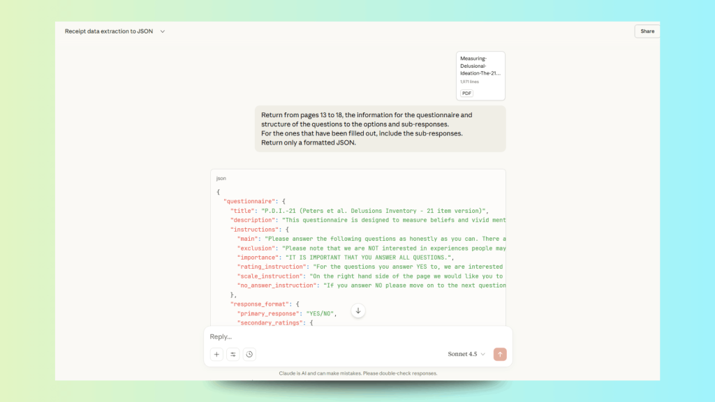Click the Share button
Screen dimensions: 715x402
point(647,31)
